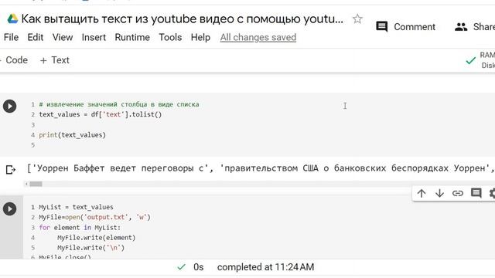Click the Google Drive logo icon
The width and height of the screenshot is (495, 278).
(12, 19)
